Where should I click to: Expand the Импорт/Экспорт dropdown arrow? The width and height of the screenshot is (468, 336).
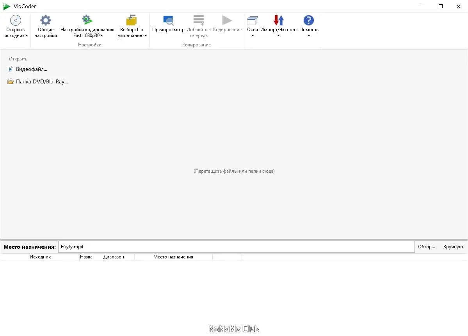[278, 36]
